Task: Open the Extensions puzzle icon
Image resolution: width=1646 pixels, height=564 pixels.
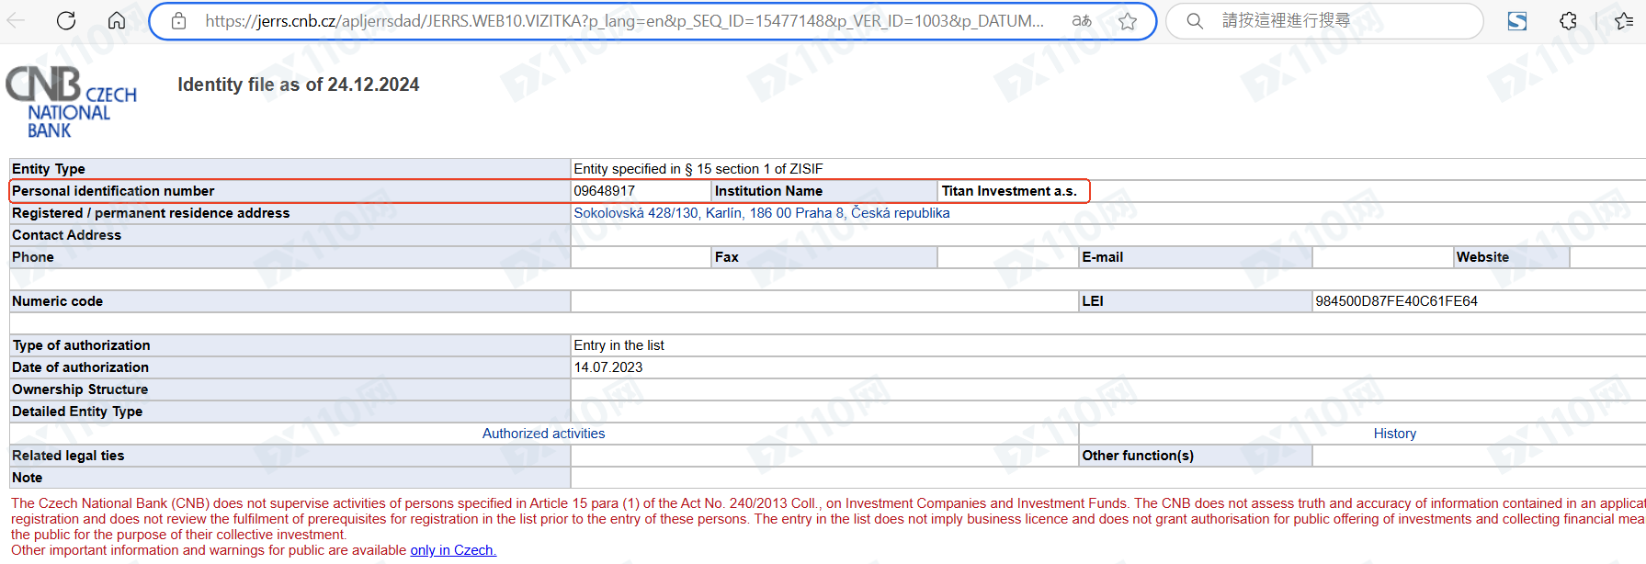Action: point(1568,21)
